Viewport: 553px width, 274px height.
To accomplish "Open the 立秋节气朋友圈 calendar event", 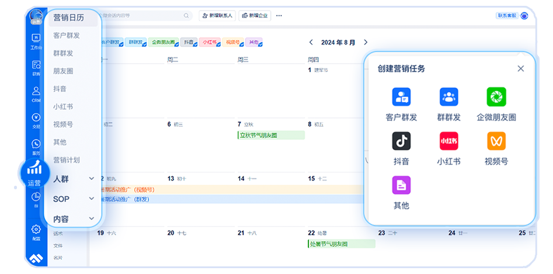I will point(270,135).
